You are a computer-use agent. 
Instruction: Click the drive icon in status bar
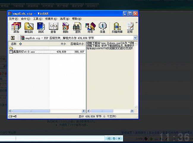coord(10,116)
